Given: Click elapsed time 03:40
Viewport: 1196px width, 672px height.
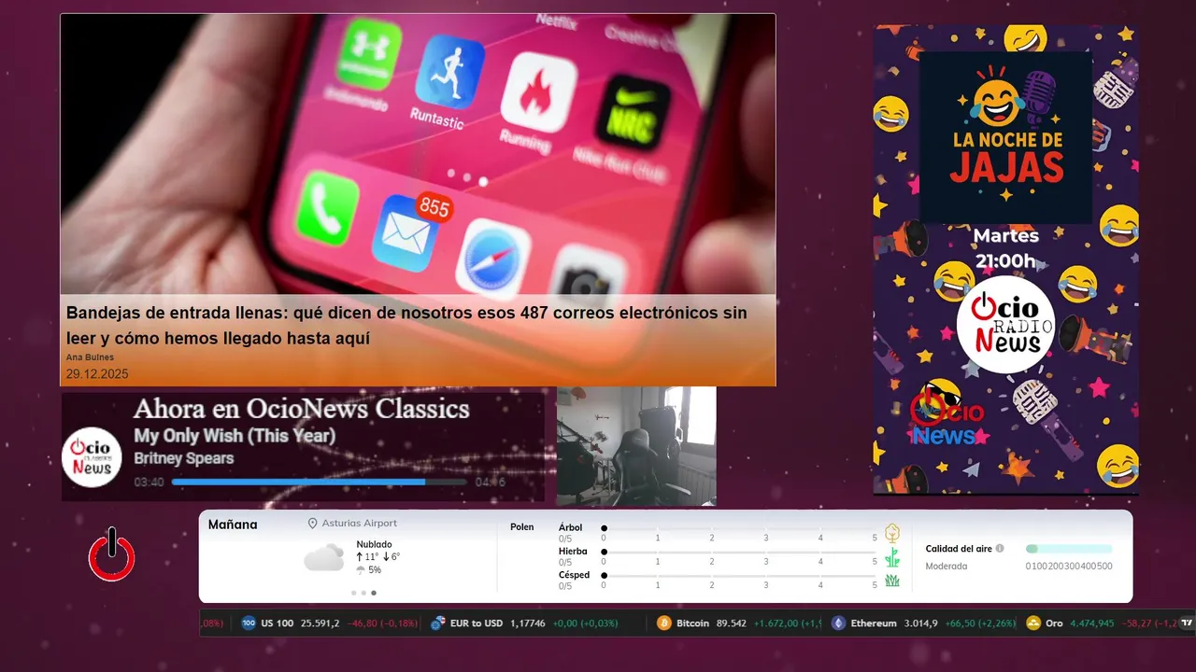Looking at the screenshot, I should click(x=149, y=483).
